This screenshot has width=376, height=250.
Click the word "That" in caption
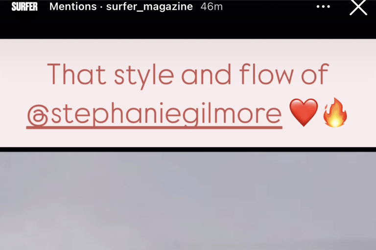[x=76, y=74]
